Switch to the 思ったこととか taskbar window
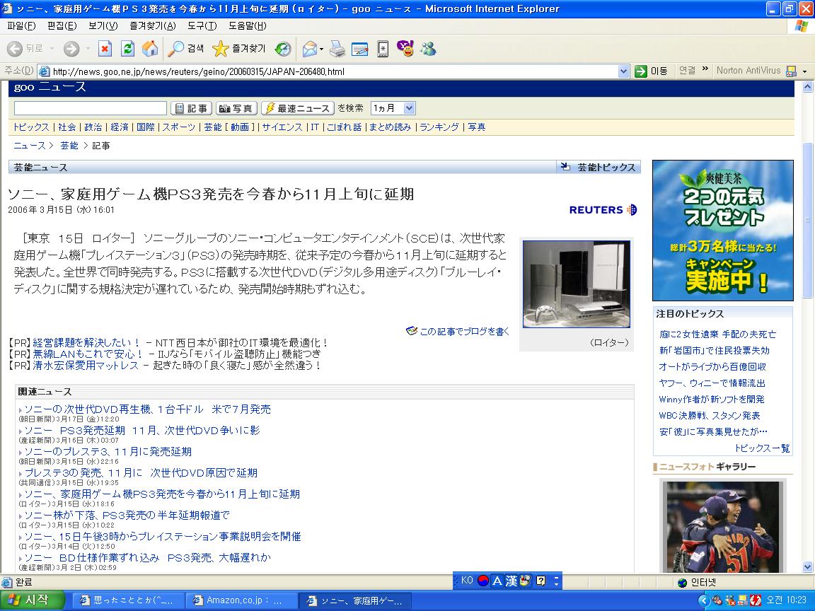Viewport: 815px width, 611px height. point(127,600)
